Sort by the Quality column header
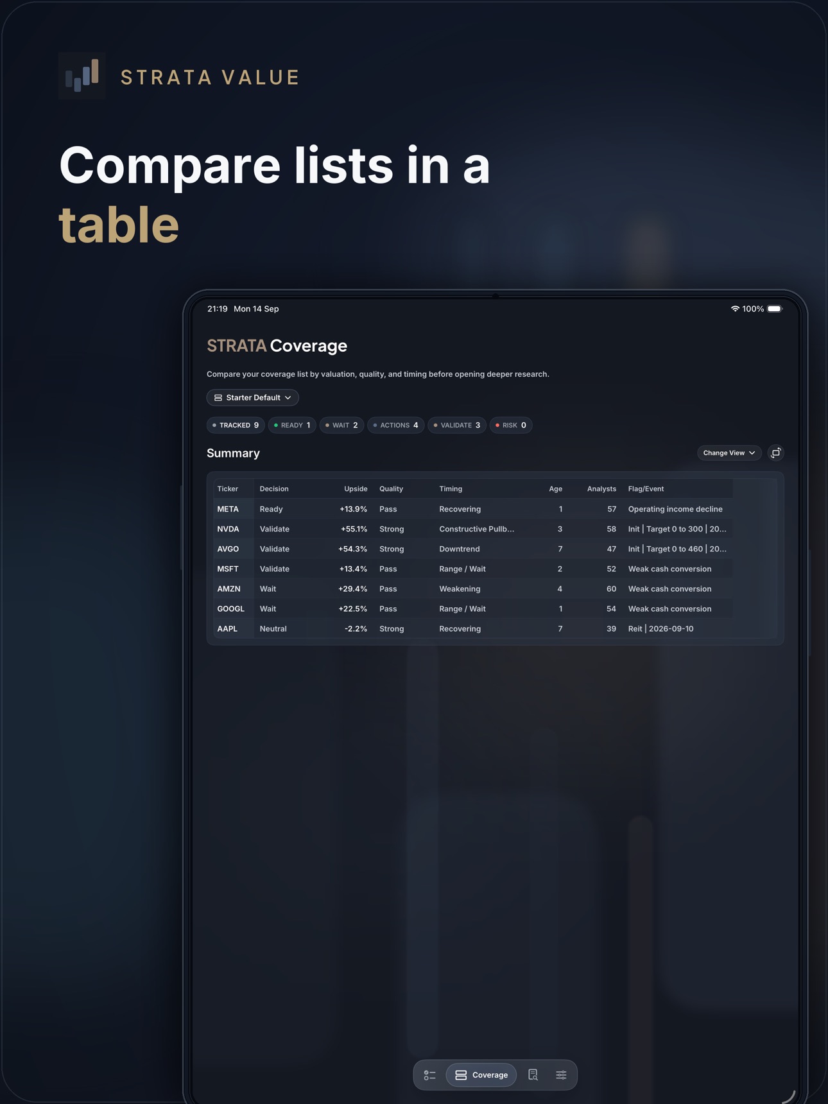 (392, 489)
